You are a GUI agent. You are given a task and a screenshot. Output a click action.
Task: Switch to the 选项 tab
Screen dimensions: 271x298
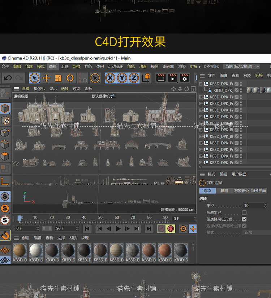(207, 190)
